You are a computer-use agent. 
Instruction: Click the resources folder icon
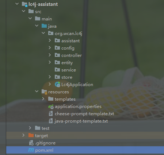point(44,92)
